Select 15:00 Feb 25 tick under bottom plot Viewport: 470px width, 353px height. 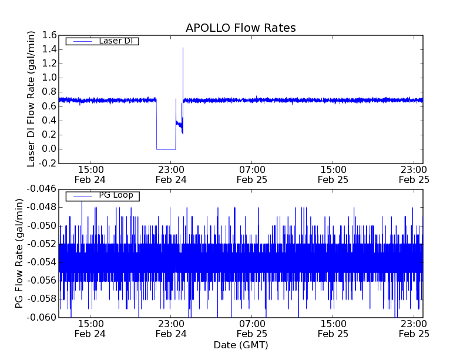coord(333,328)
